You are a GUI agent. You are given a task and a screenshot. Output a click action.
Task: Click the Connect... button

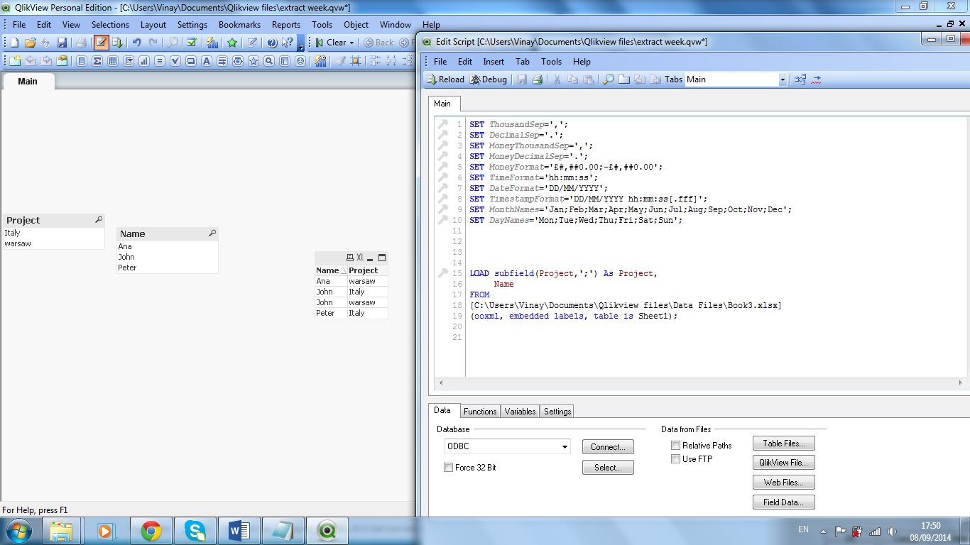(608, 447)
